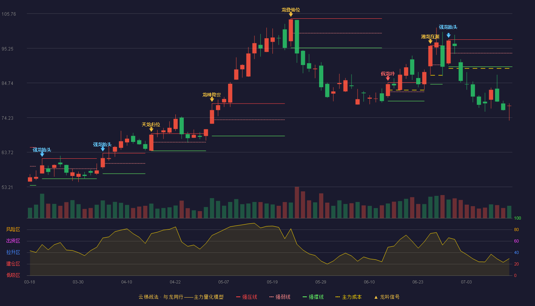Click the red arrow under 假龙吟
535x306 pixels.
point(388,78)
